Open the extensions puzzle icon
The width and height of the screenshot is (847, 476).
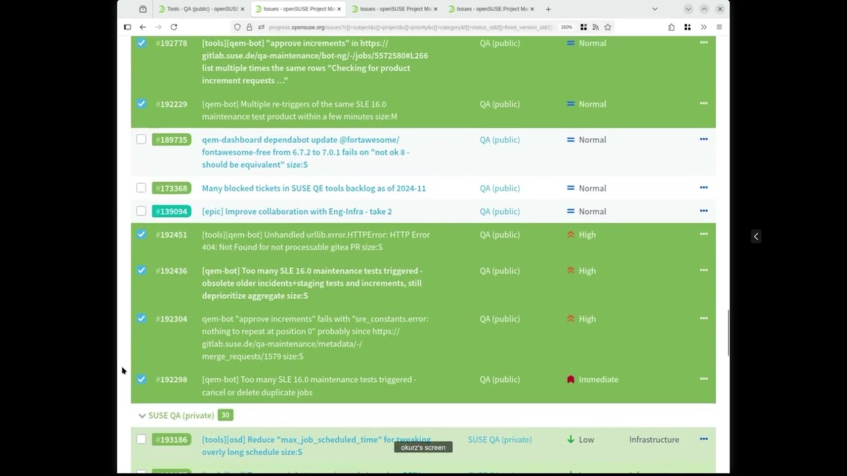672,27
